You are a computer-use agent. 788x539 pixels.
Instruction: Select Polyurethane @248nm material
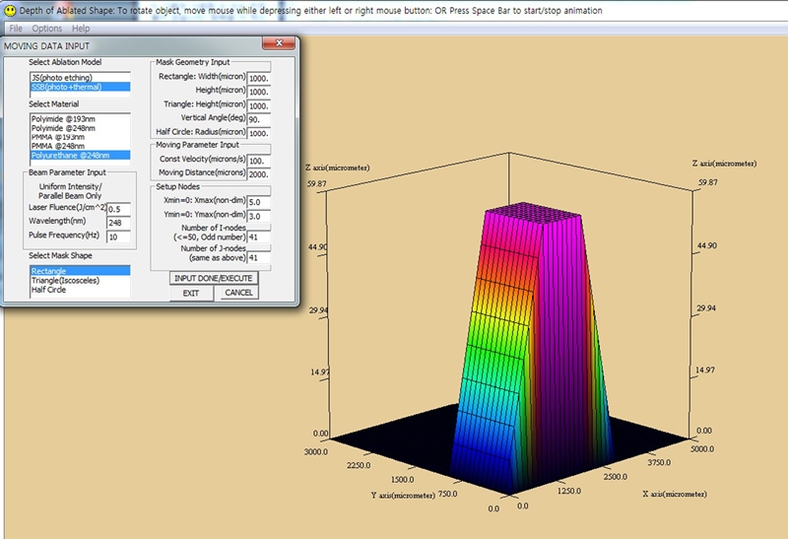[x=71, y=155]
